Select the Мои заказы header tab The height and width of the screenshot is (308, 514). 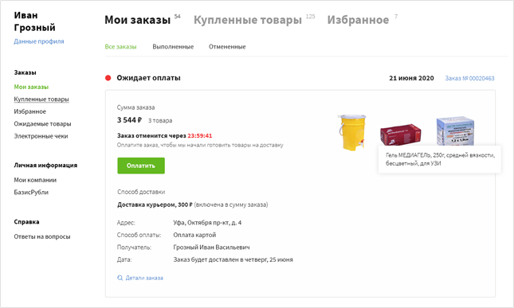137,20
